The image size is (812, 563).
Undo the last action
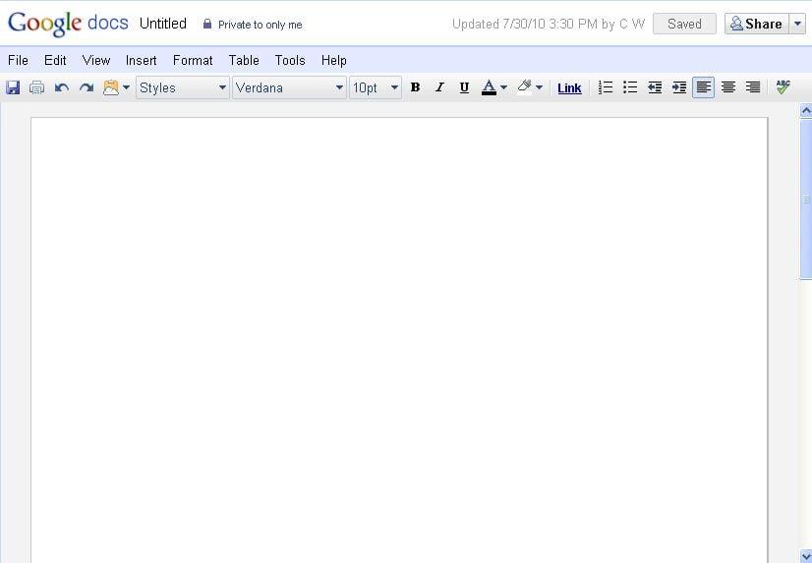[62, 87]
